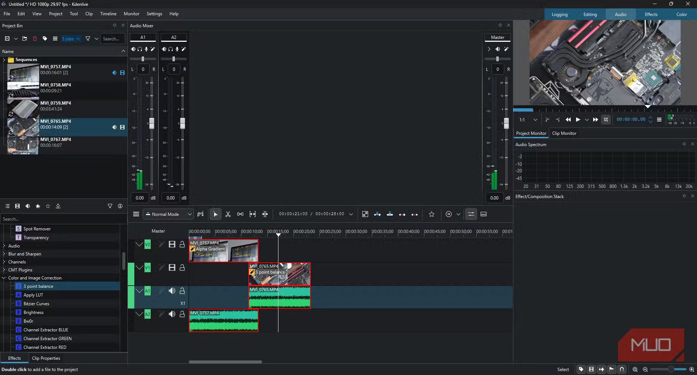
Task: Open the Timeline menu
Action: 108,14
